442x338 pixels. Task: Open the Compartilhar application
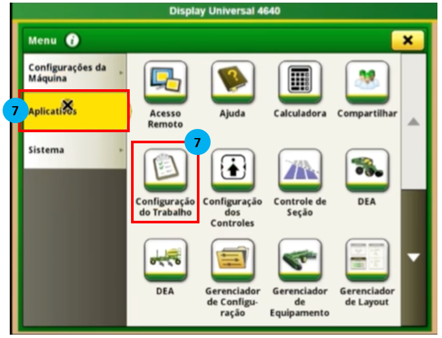(x=367, y=82)
